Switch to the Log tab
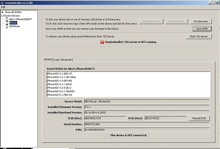220x149 pixels. pos(56,60)
